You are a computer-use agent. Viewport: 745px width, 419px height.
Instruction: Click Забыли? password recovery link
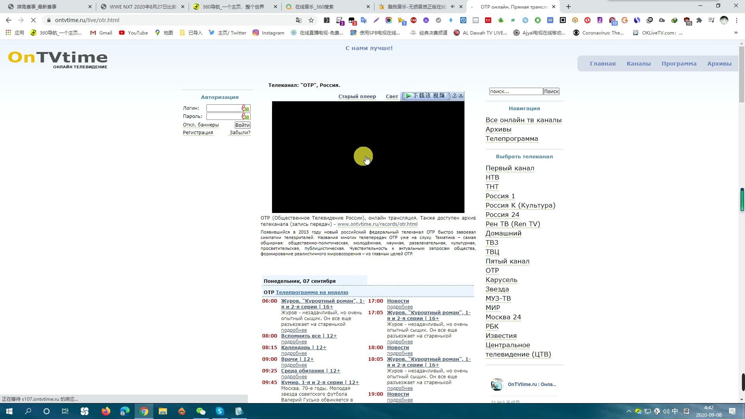coord(240,133)
